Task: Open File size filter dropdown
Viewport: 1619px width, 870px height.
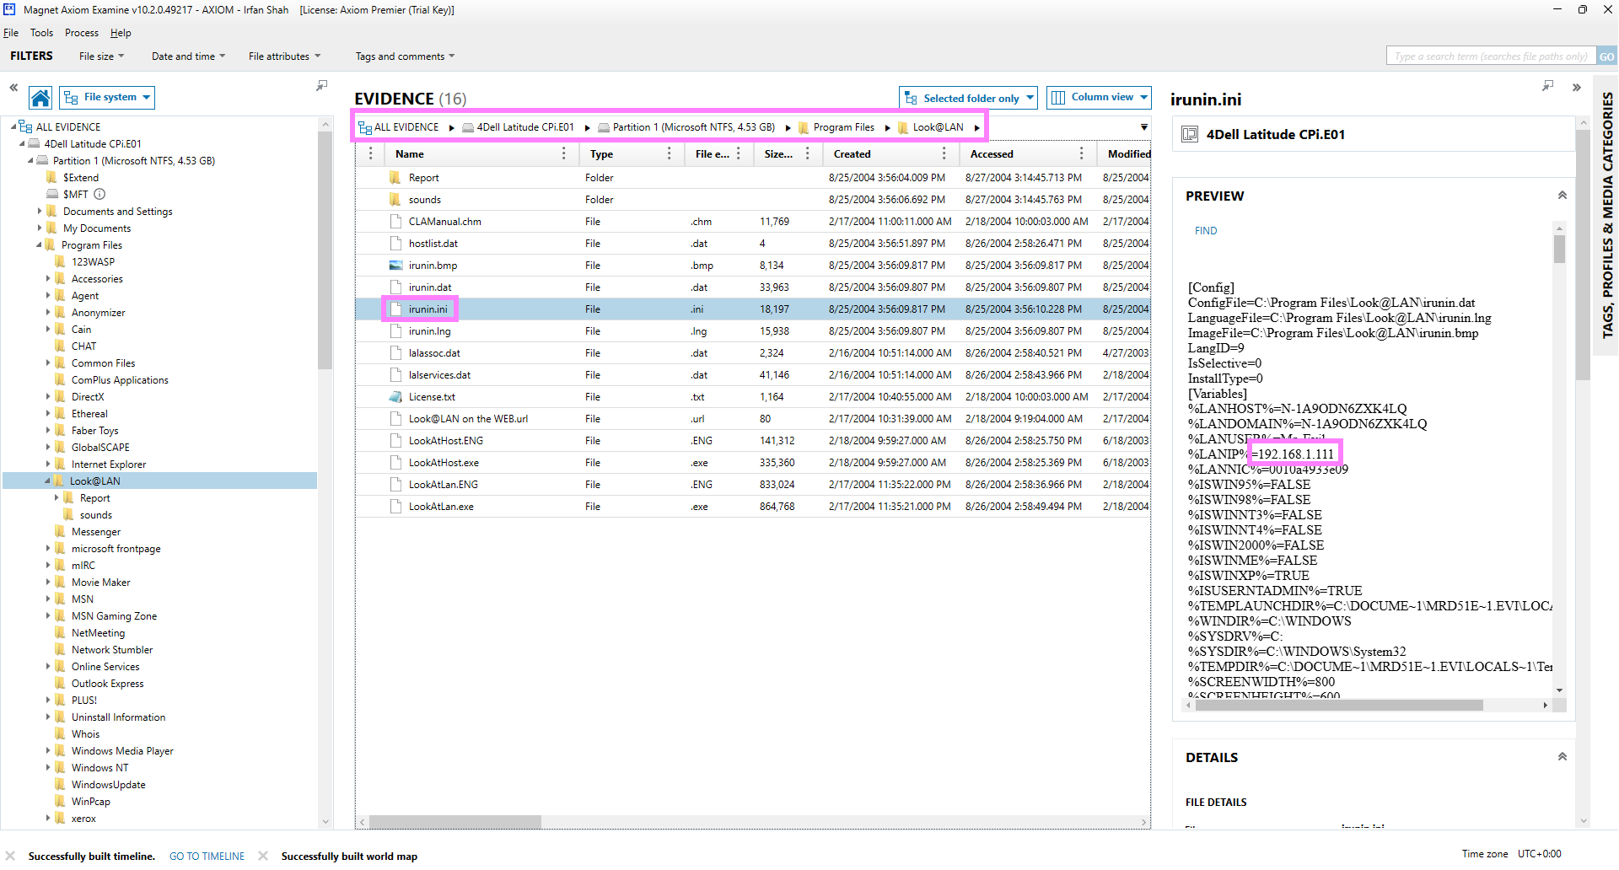Action: (x=101, y=56)
